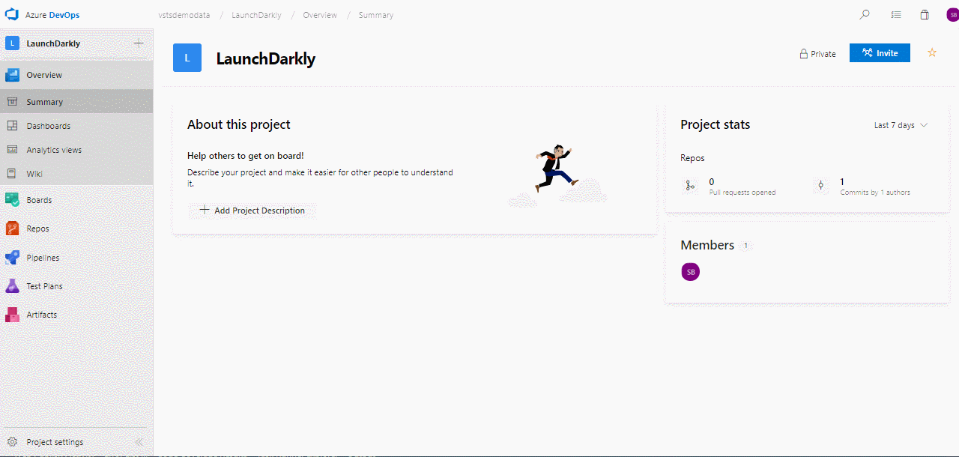Image resolution: width=959 pixels, height=457 pixels.
Task: Click vstsdemodata in the breadcrumb
Action: [x=184, y=15]
